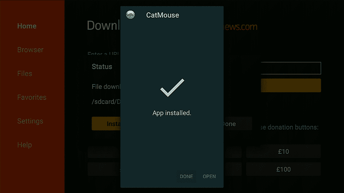Select the DONE button in dialog
This screenshot has height=193, width=344.
pos(186,177)
